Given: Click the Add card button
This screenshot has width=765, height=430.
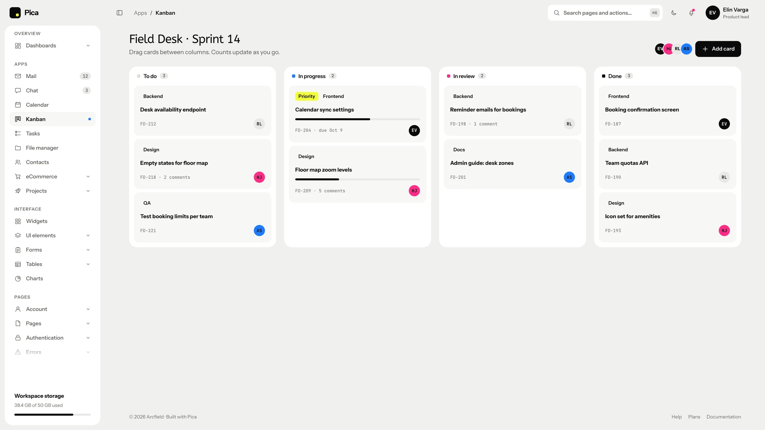Looking at the screenshot, I should [718, 49].
